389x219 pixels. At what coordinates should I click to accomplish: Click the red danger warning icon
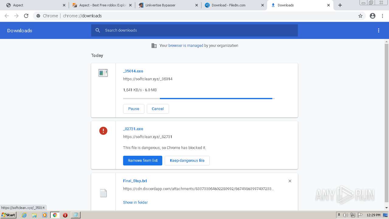pos(103,131)
